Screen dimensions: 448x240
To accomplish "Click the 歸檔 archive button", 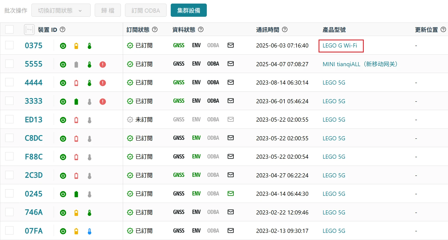I will coord(108,10).
